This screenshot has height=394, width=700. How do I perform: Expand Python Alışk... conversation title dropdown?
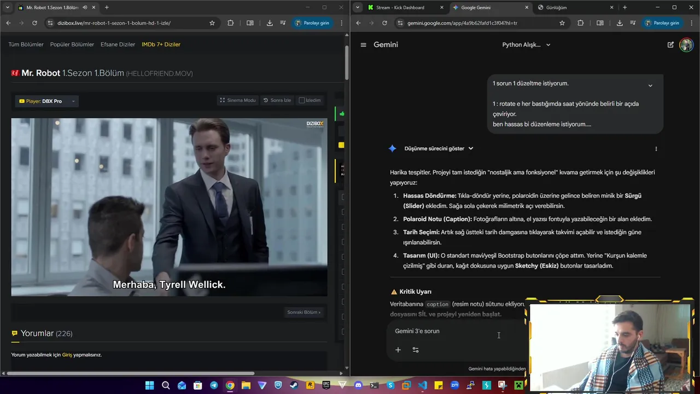pyautogui.click(x=526, y=45)
